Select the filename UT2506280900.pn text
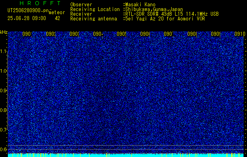Image resolution: width=247 pixels, height=157 pixels. pos(28,10)
